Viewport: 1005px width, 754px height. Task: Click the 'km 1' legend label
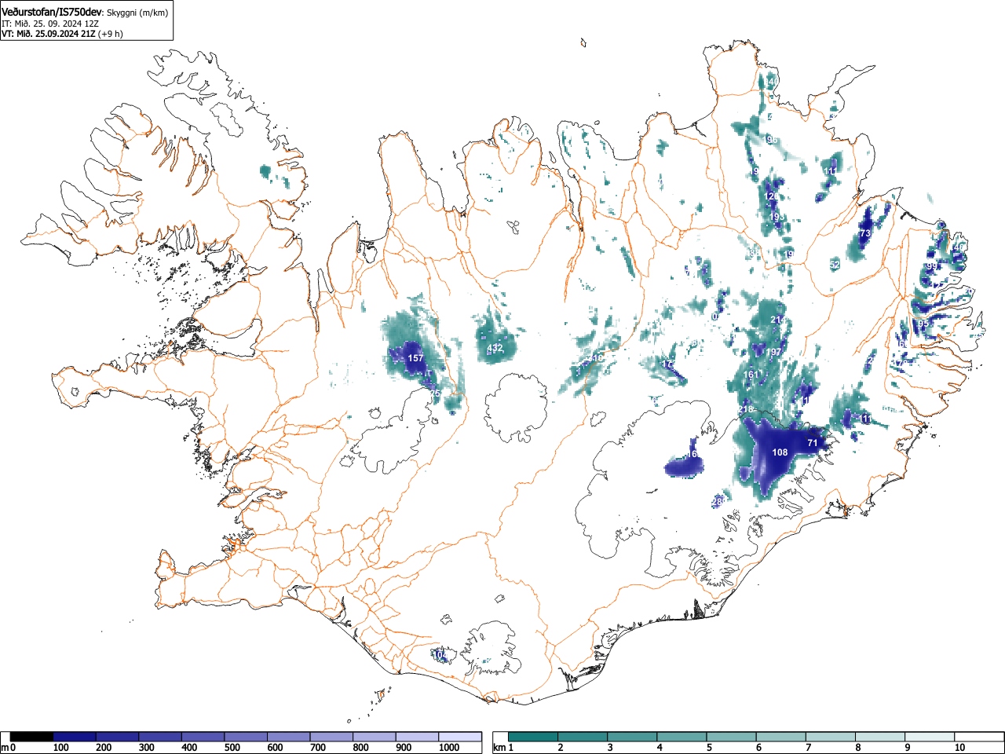click(x=503, y=748)
